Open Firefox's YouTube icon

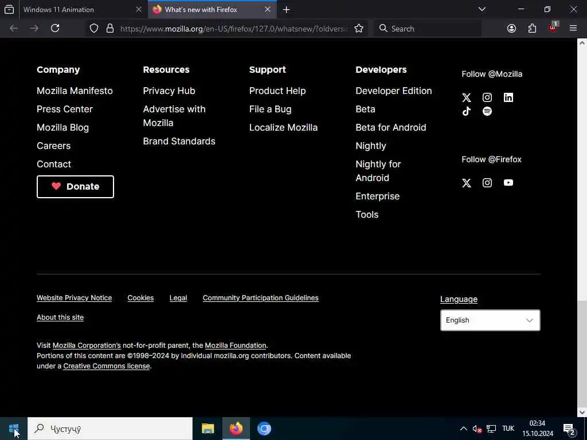click(508, 183)
